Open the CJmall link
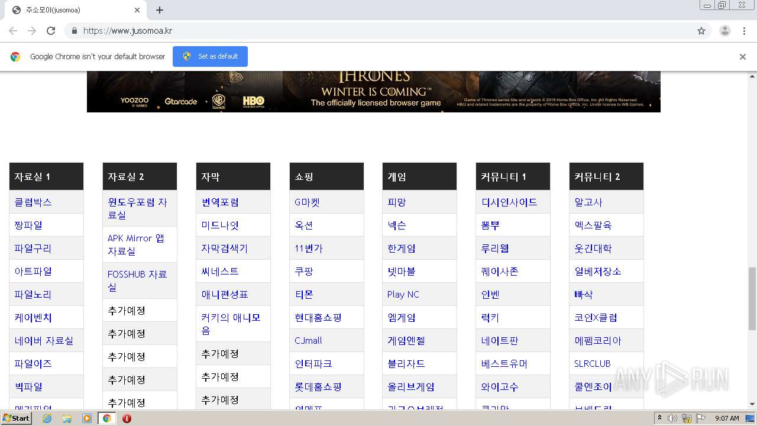757x426 pixels. tap(308, 341)
